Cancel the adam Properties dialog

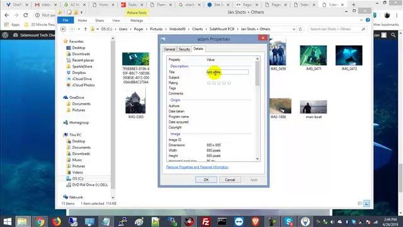(x=230, y=180)
